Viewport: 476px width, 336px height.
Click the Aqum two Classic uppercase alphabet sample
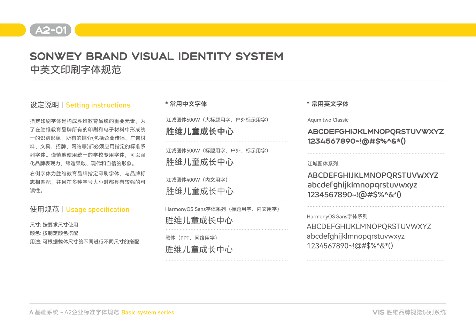click(376, 131)
